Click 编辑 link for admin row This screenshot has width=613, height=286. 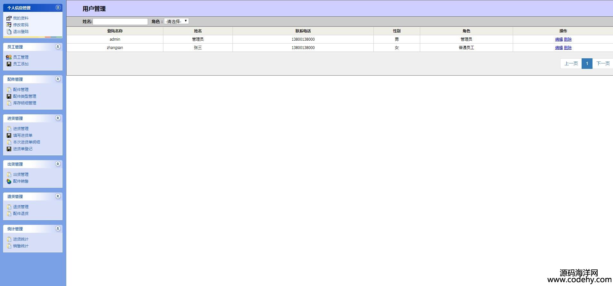559,39
